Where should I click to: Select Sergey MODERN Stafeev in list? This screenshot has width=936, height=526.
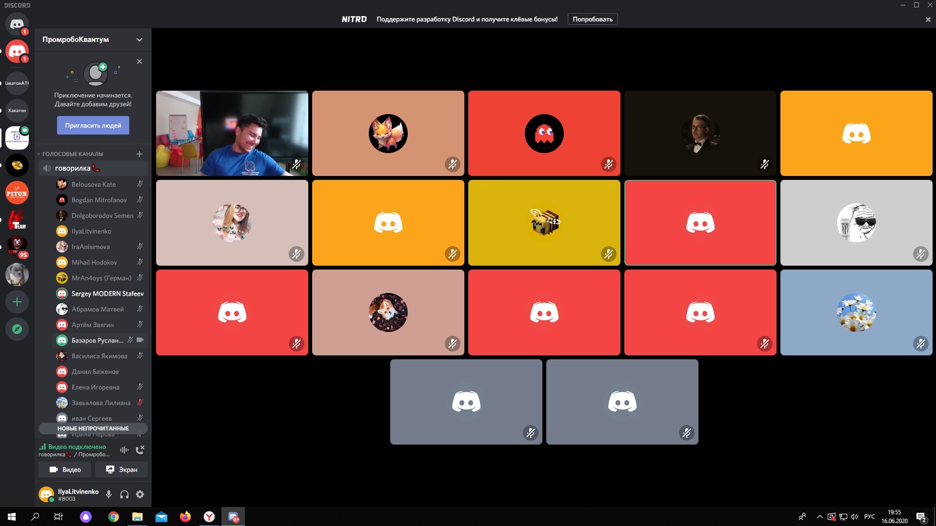point(100,293)
